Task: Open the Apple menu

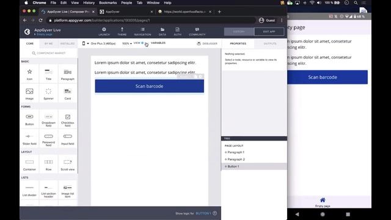Action: click(26, 2)
